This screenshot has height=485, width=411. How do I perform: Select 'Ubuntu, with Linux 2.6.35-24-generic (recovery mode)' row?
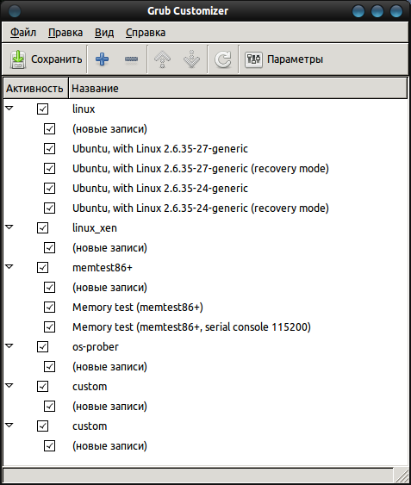click(201, 208)
